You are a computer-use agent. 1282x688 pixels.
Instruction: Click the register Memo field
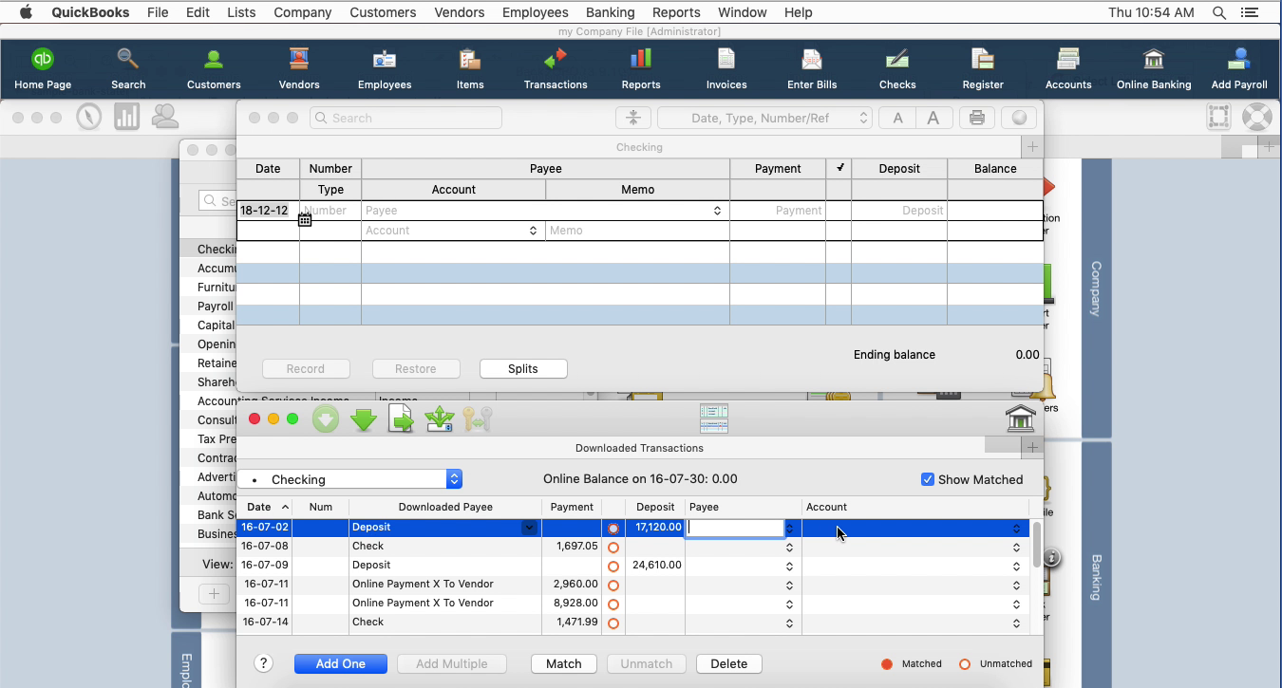[x=637, y=231]
